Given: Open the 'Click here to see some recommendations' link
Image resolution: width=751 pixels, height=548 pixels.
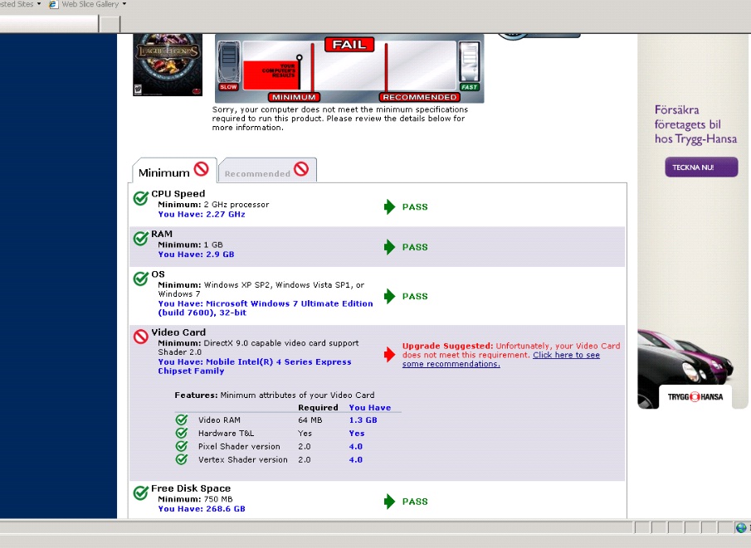Looking at the screenshot, I should pos(501,360).
